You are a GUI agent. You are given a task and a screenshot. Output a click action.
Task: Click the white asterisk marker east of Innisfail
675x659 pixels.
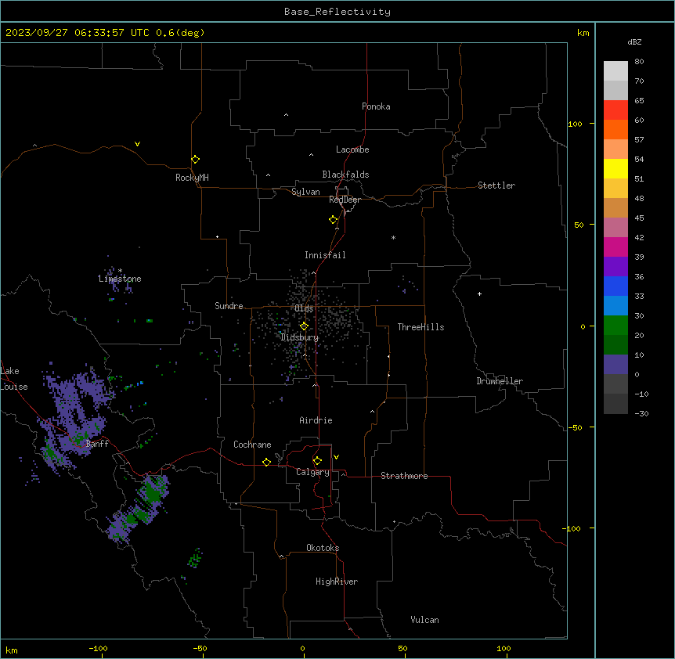point(393,237)
